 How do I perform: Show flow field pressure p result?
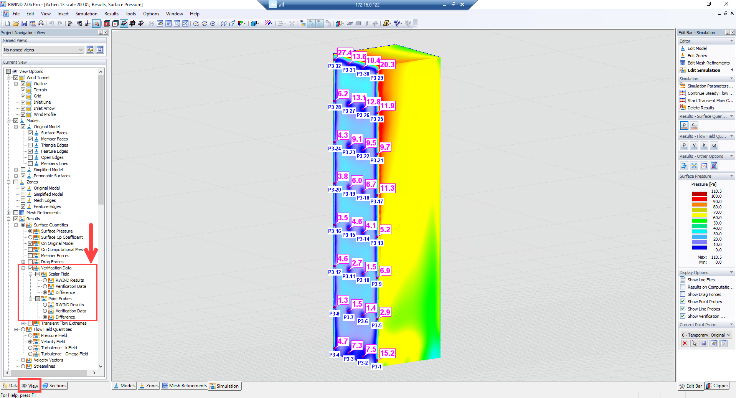(684, 145)
